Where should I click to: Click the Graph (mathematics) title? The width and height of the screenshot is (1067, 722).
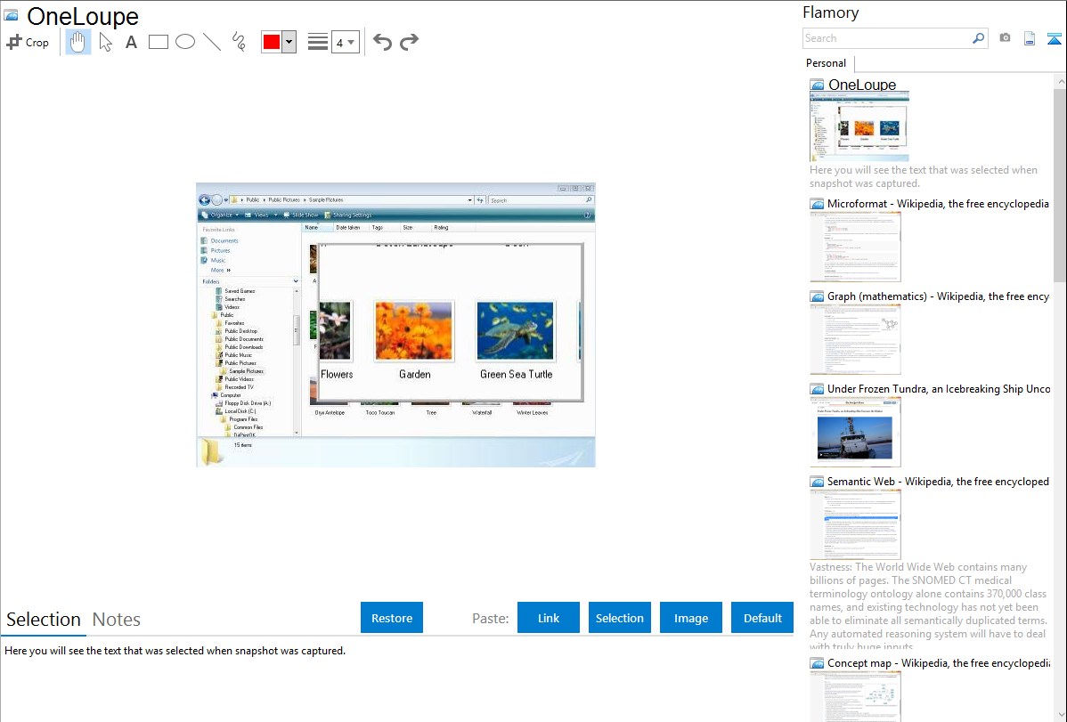[x=938, y=296]
